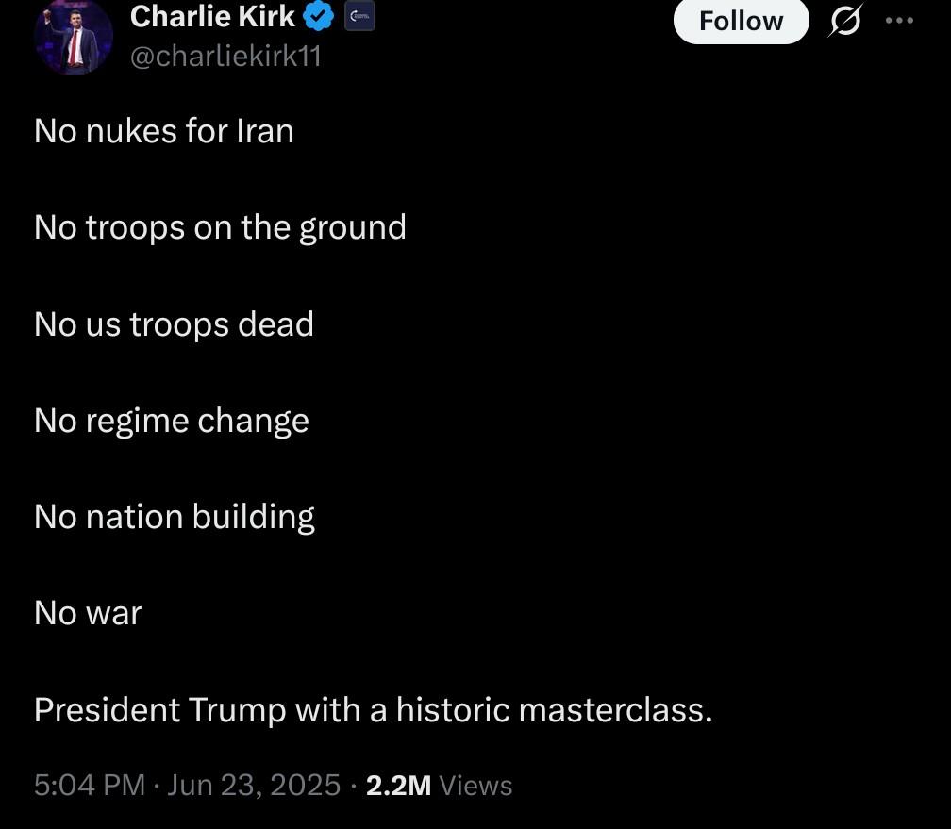Click the 'President Trump with a historic masterclass' sentence
The image size is (951, 829).
373,709
